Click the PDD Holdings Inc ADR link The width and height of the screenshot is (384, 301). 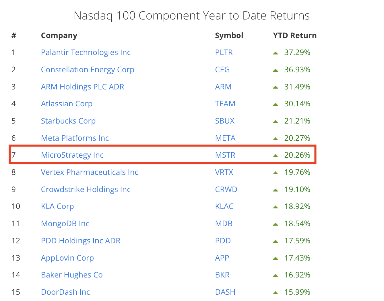(81, 241)
